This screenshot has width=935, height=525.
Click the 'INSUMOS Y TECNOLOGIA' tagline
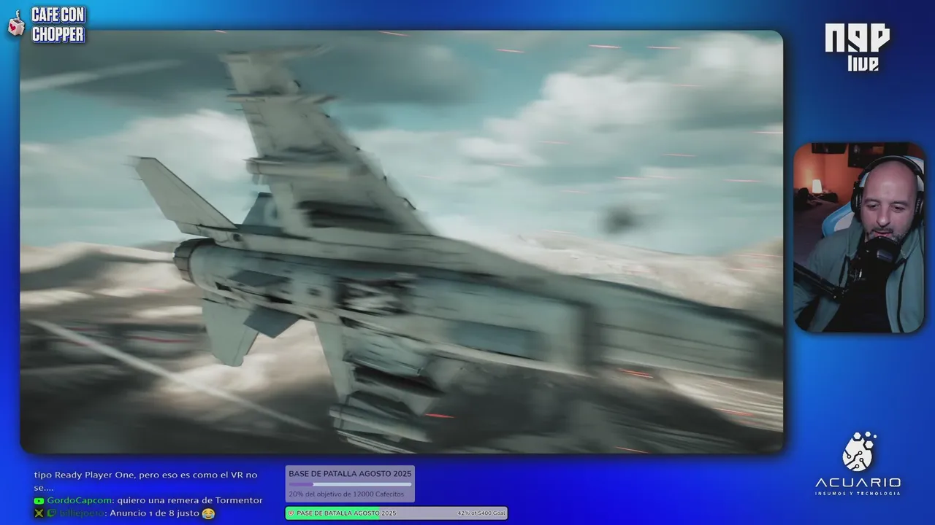(858, 494)
